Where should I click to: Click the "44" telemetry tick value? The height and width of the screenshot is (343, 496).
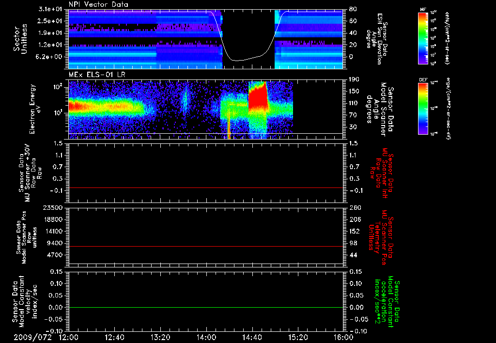(353, 255)
